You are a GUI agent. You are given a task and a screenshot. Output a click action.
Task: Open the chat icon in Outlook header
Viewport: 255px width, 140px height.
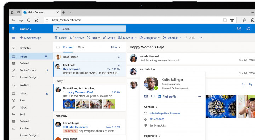pyautogui.click(x=239, y=29)
